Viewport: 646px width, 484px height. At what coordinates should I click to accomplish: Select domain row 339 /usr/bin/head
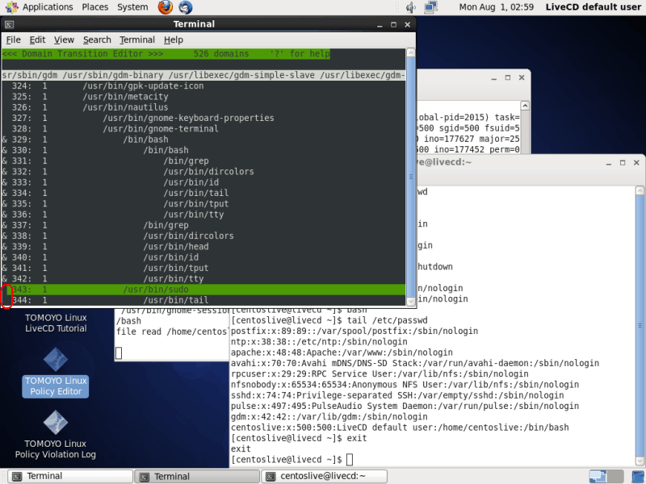[x=203, y=247]
